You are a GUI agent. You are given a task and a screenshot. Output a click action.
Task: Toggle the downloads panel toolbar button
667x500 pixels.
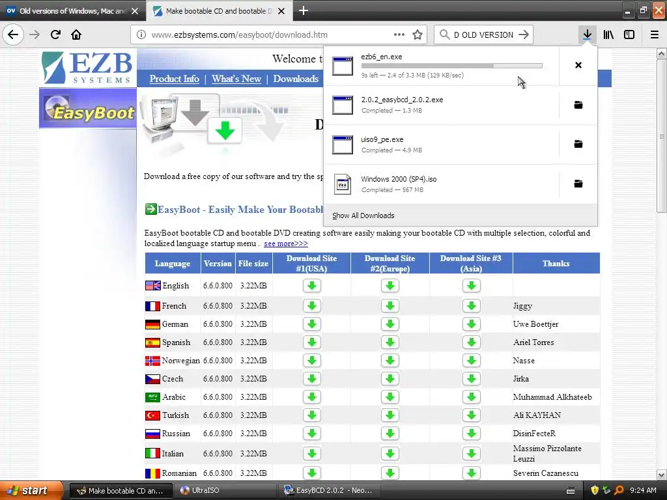point(587,35)
